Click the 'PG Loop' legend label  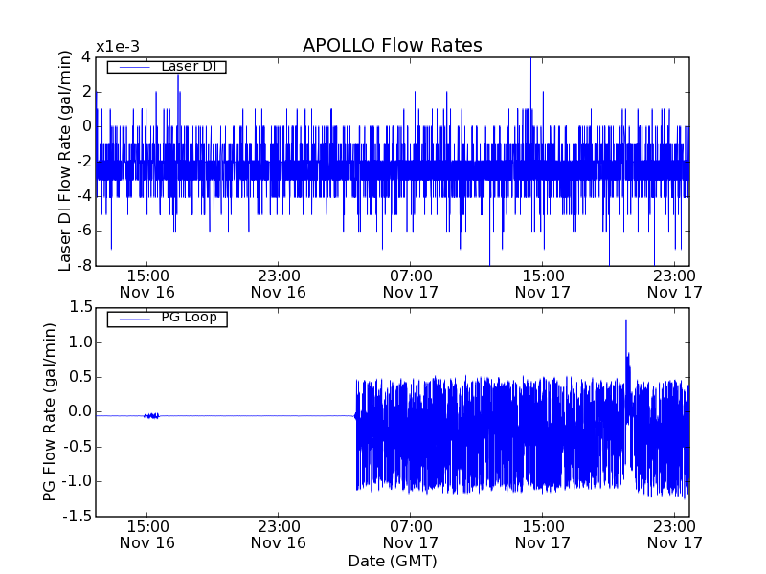tap(189, 318)
